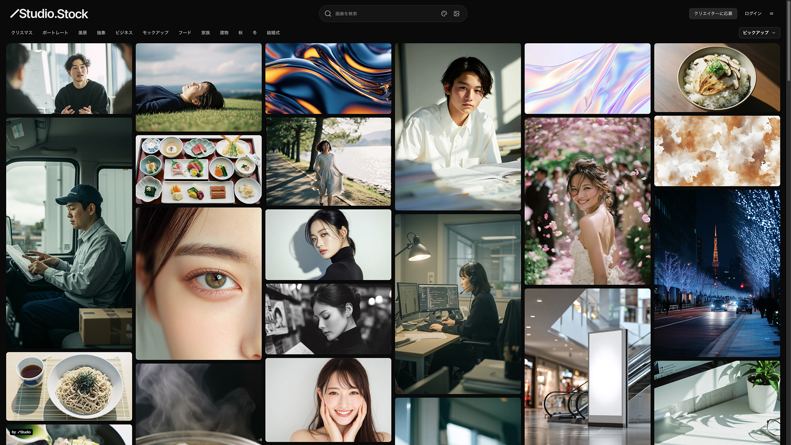Screen dimensions: 791x445
Task: Expand the ピックアップ sort dropdown
Action: click(x=758, y=33)
